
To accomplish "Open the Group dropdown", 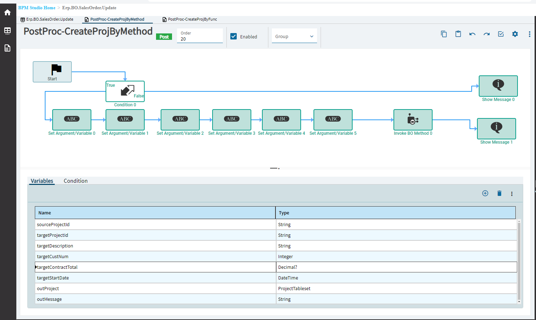I will click(x=294, y=36).
